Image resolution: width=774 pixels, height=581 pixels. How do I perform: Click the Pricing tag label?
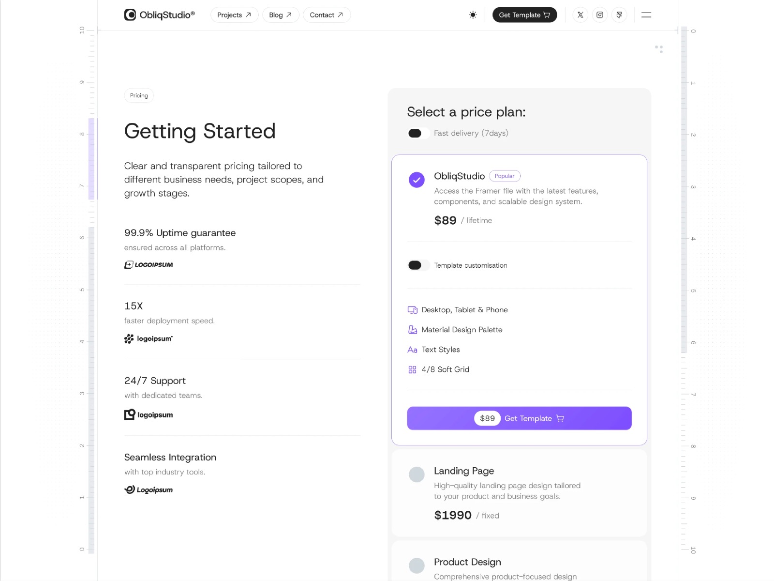click(x=139, y=95)
